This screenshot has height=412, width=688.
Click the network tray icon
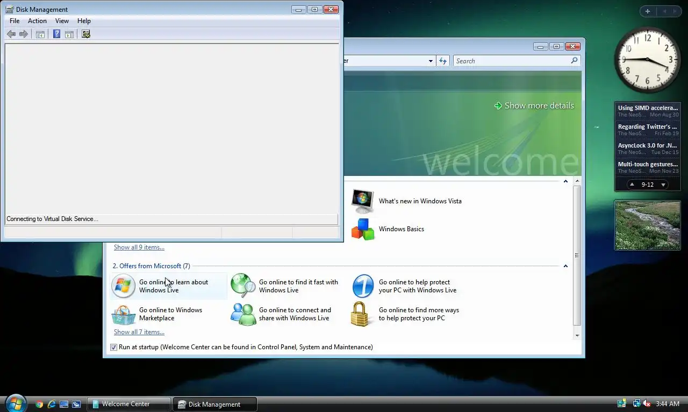637,403
